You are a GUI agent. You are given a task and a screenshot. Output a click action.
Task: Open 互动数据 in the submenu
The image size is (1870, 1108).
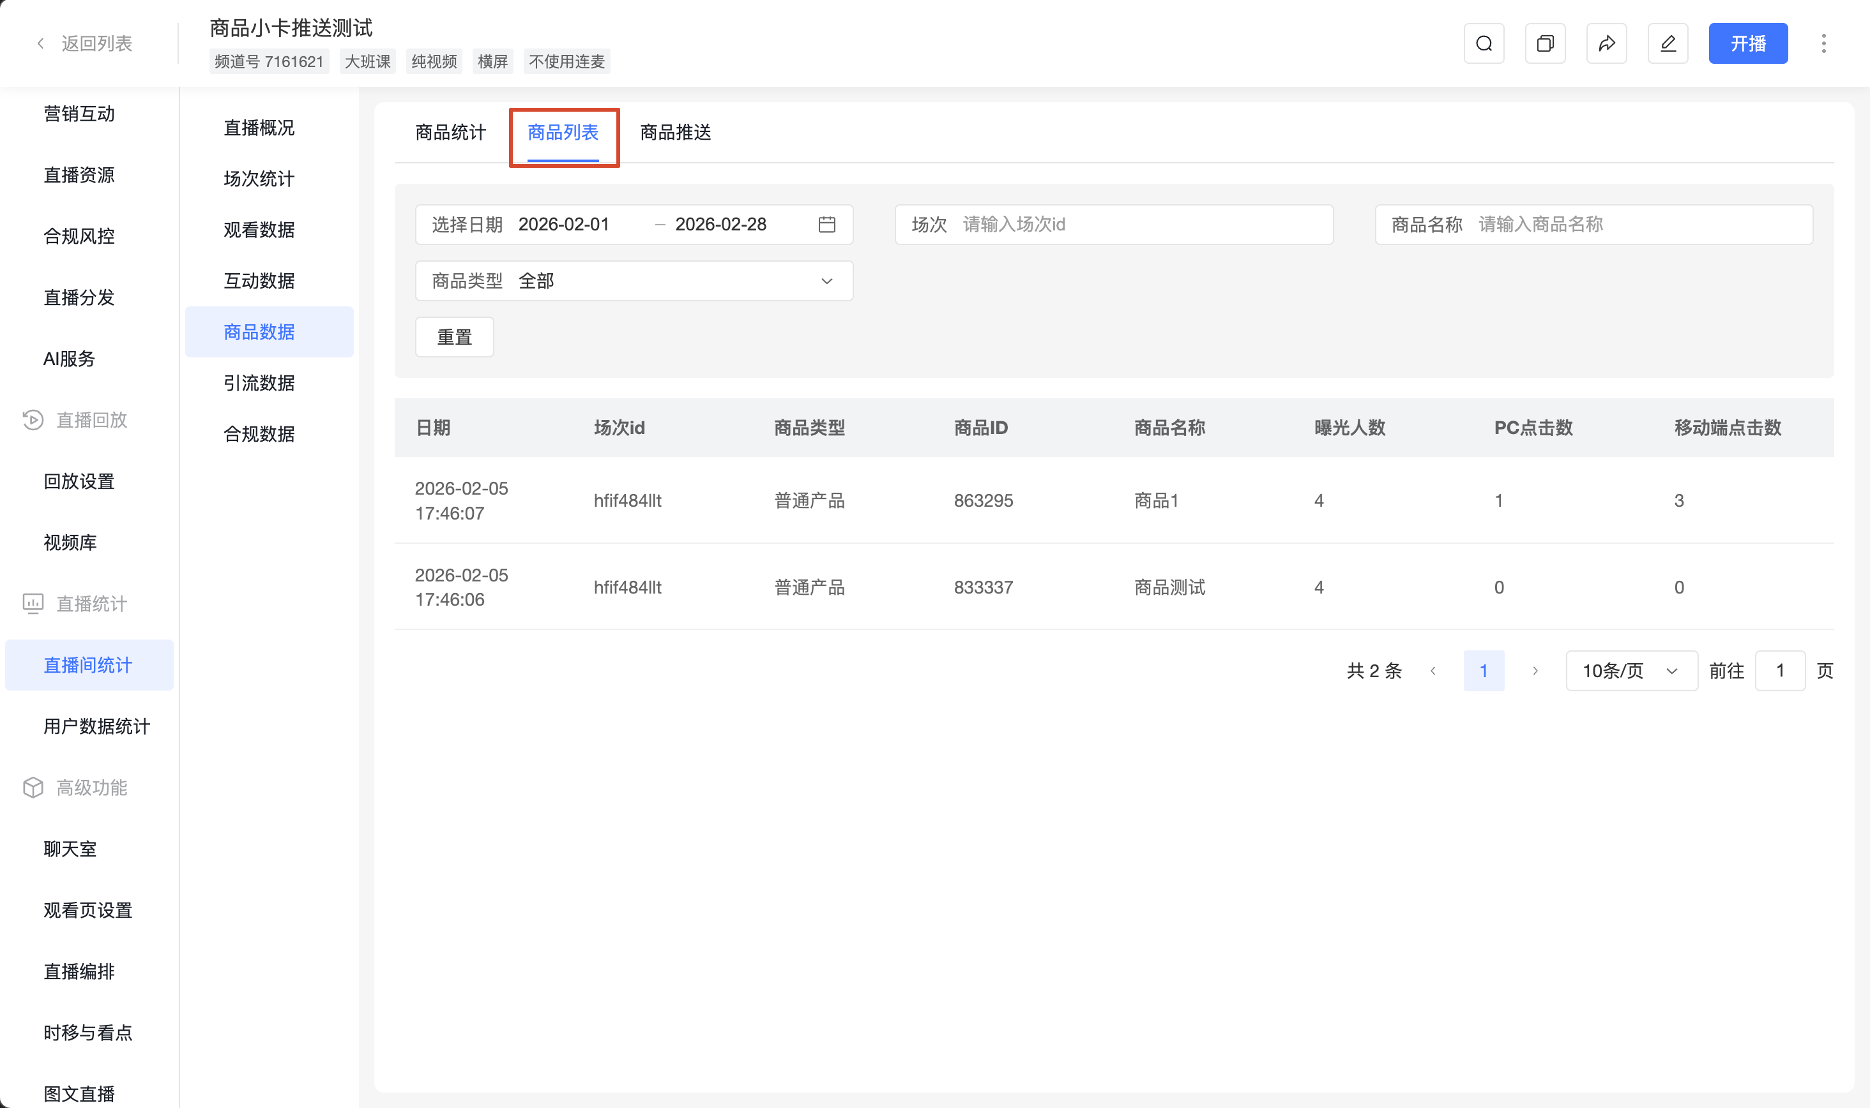pos(269,281)
